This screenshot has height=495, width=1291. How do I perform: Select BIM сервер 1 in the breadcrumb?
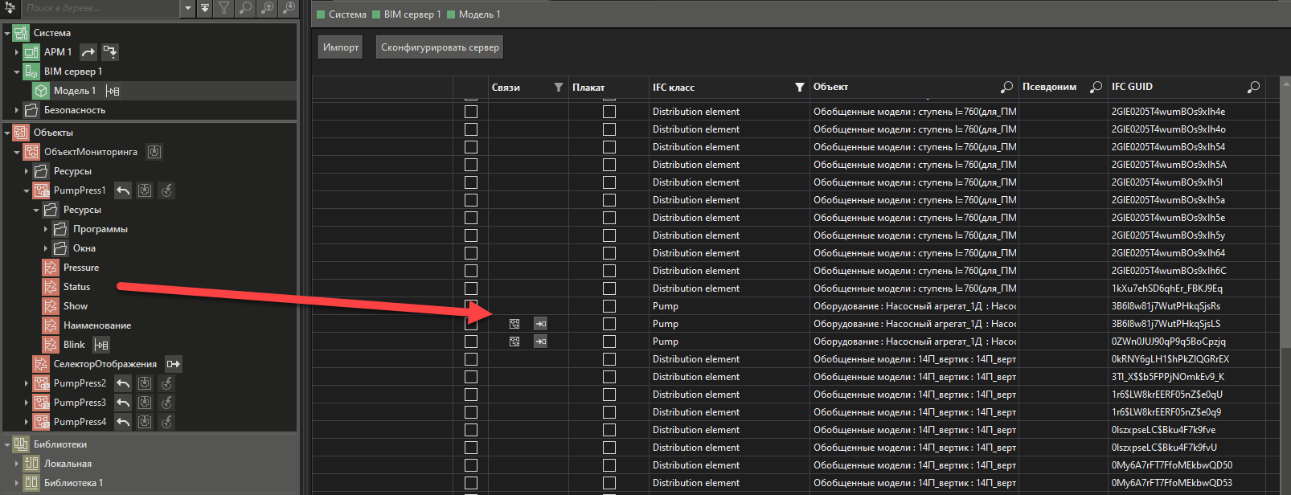[412, 14]
